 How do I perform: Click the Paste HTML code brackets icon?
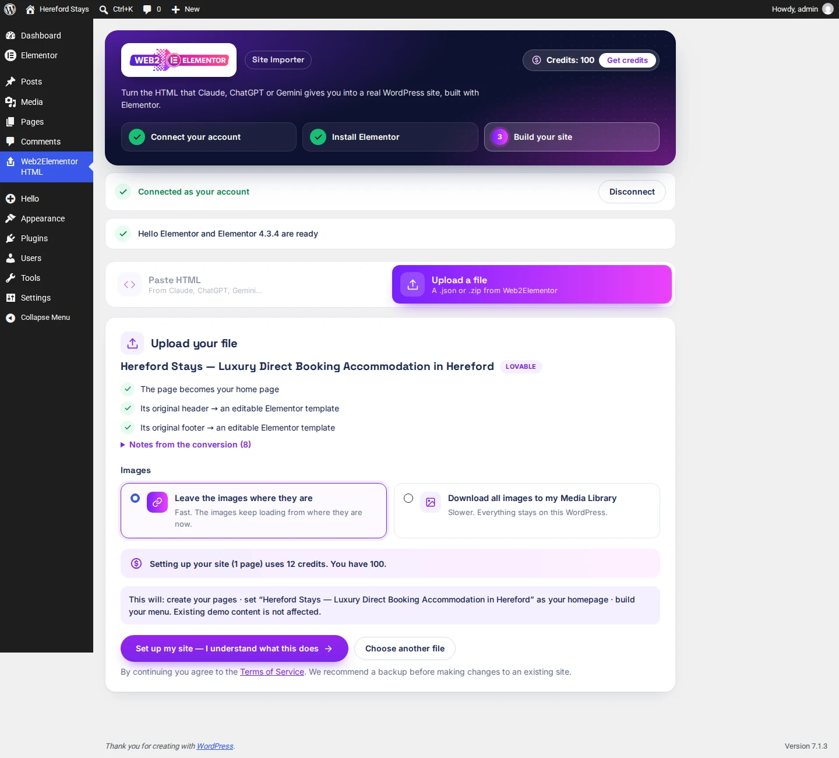(129, 284)
